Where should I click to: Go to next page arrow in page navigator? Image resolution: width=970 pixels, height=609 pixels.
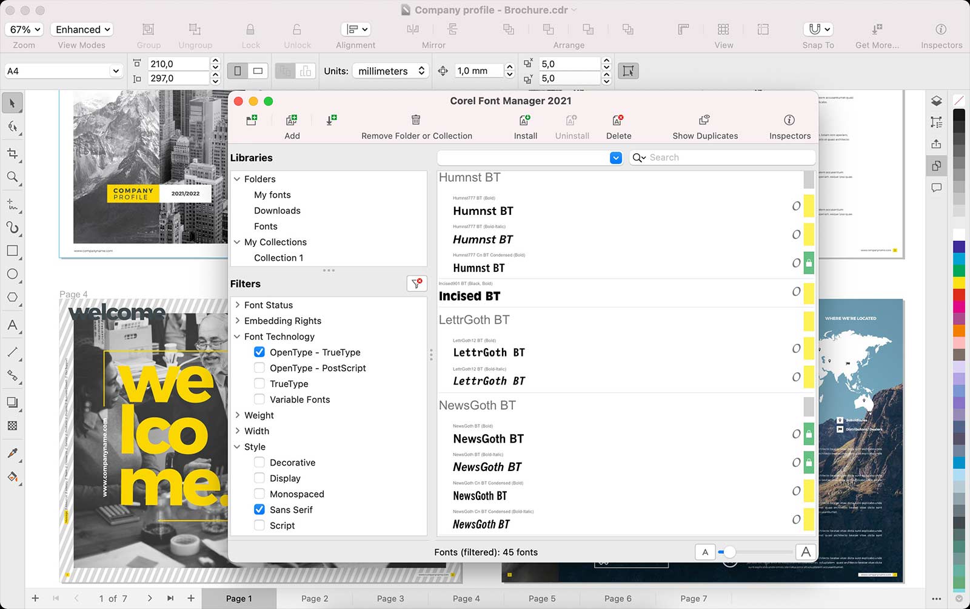150,598
